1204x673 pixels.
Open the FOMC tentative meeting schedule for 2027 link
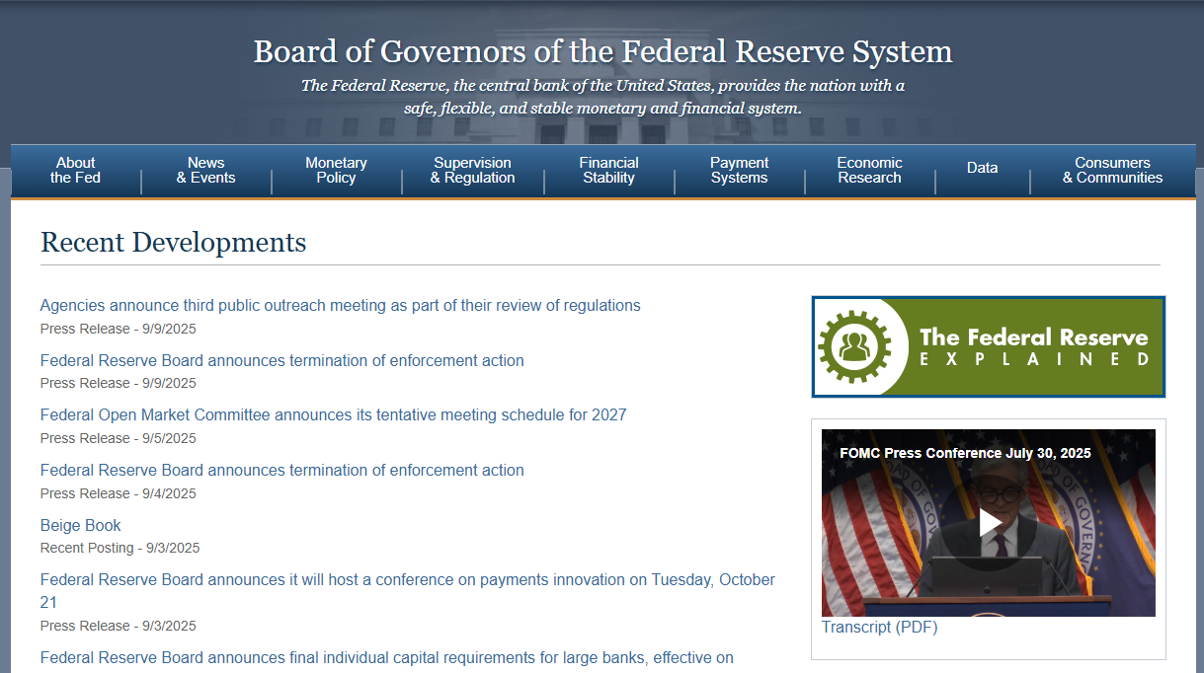[334, 415]
